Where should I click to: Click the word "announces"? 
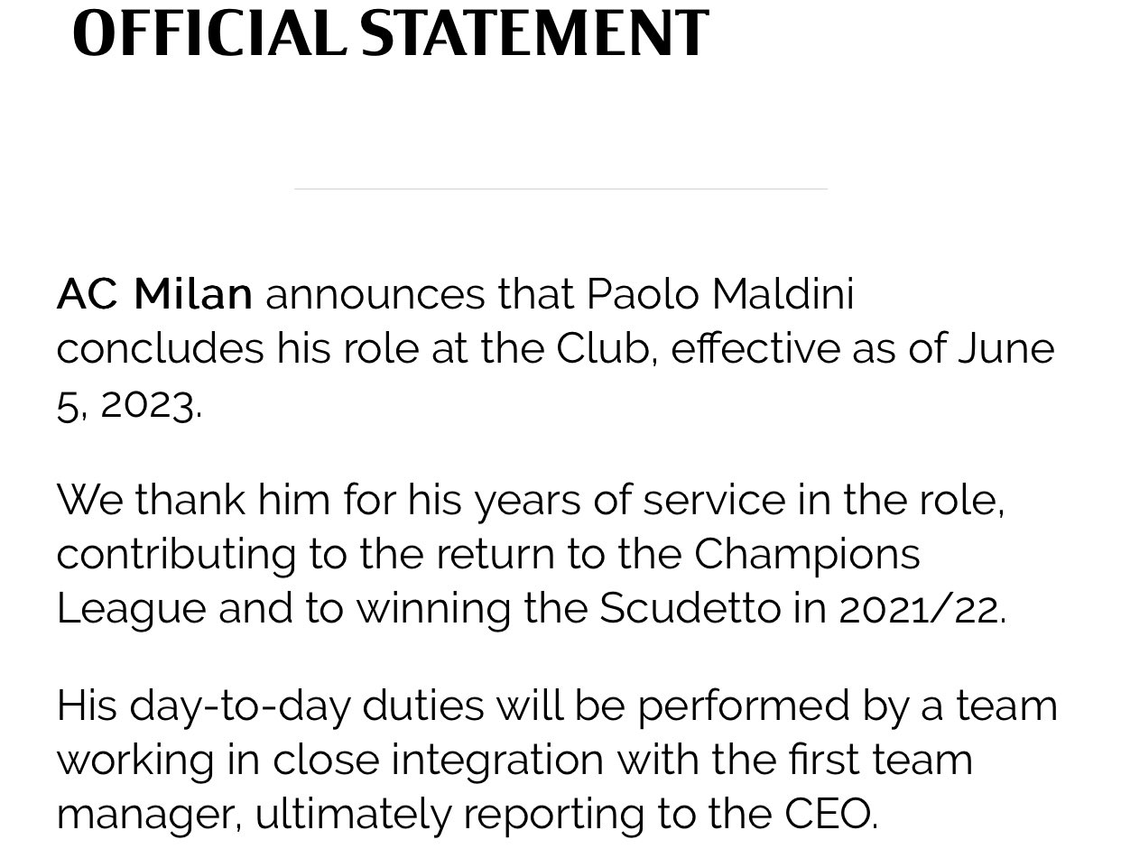[375, 294]
